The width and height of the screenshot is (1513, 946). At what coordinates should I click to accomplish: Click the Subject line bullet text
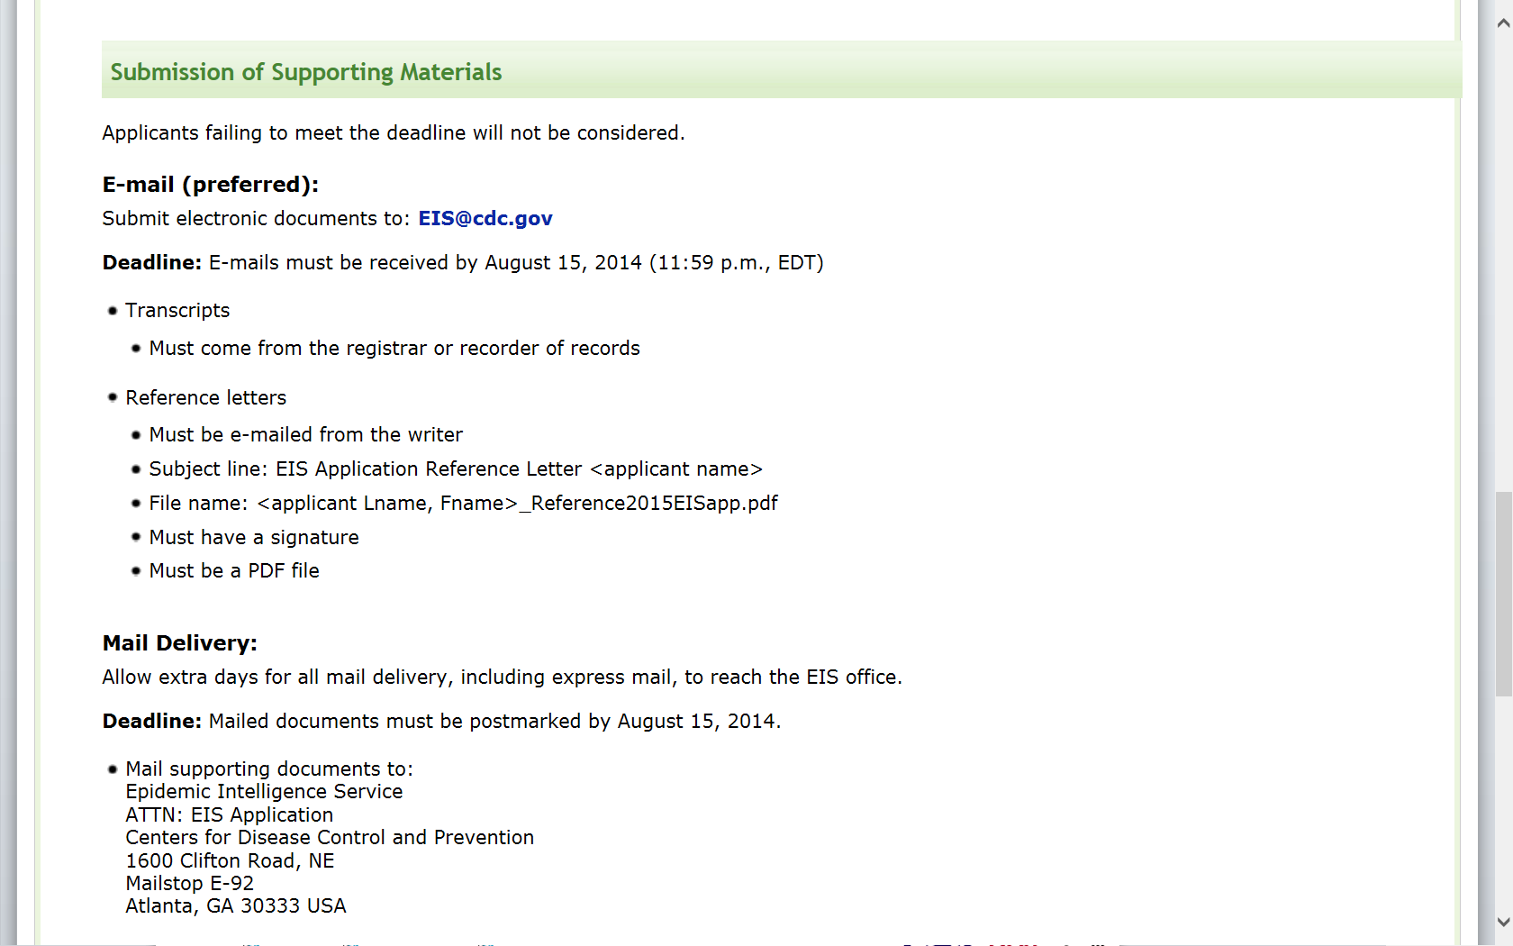456,469
